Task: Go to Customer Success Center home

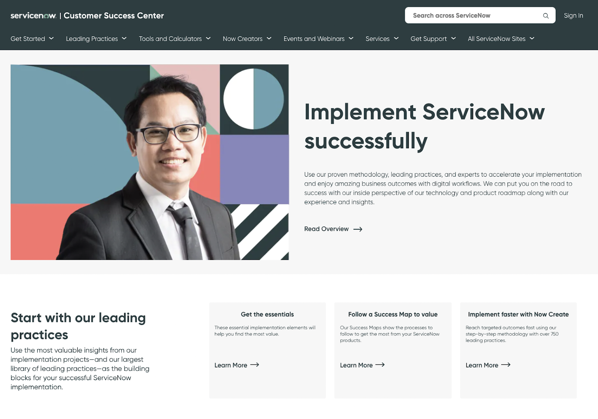Action: coord(114,16)
